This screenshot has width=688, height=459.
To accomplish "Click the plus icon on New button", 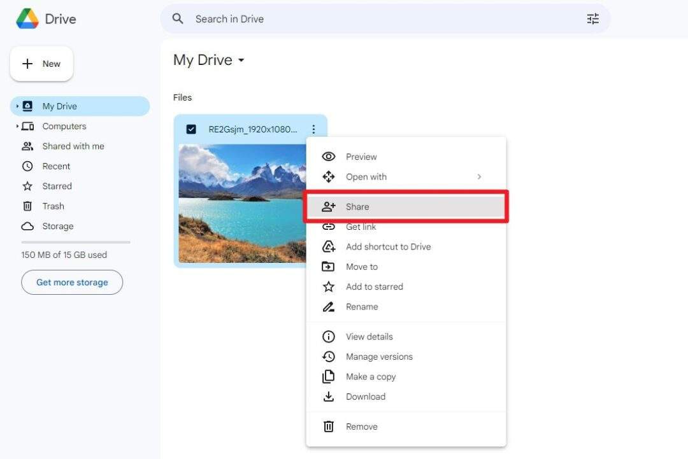I will click(27, 64).
